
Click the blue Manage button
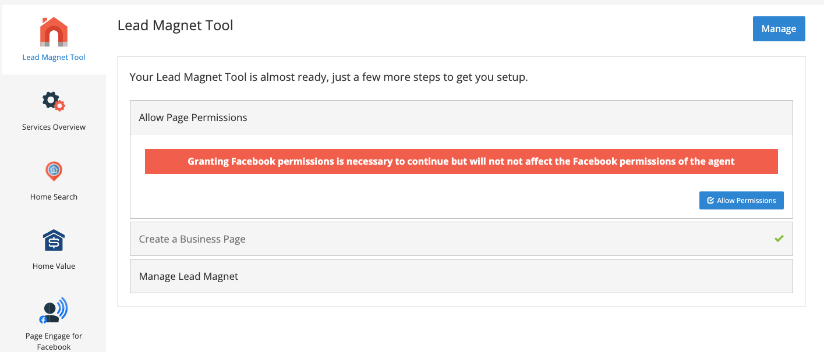[779, 29]
